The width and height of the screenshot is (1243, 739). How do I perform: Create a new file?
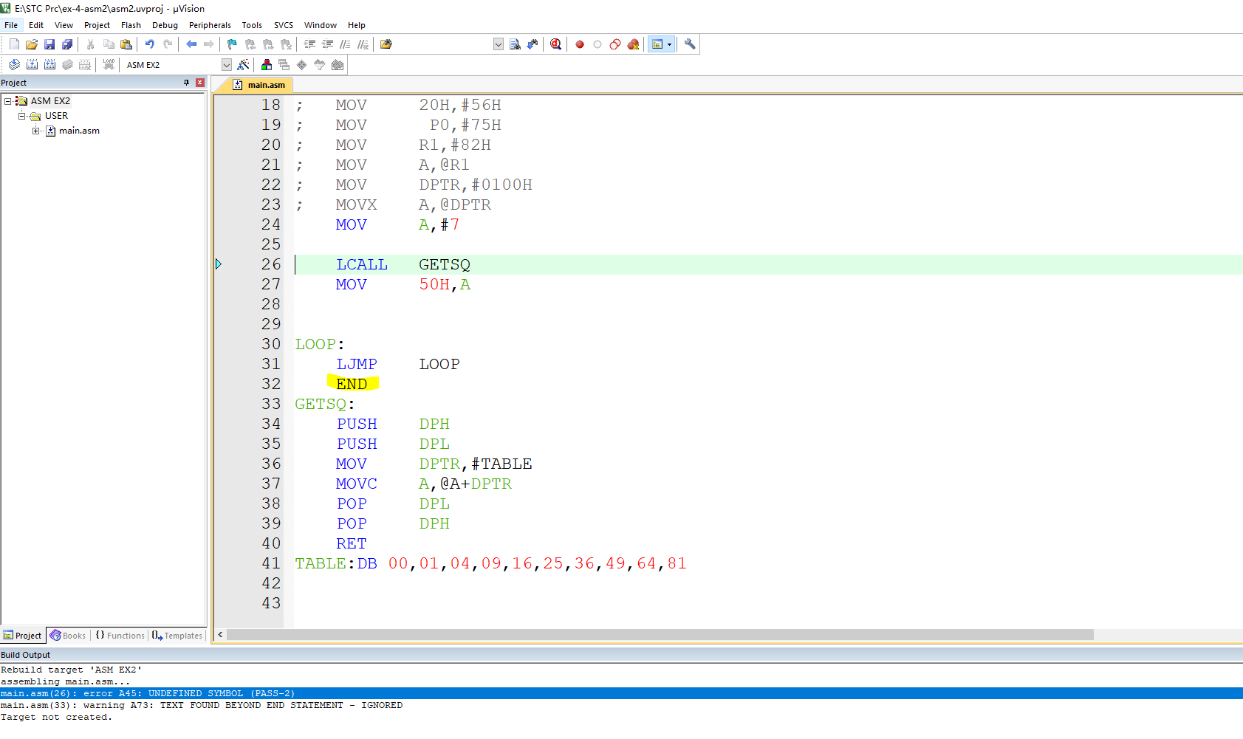(14, 44)
